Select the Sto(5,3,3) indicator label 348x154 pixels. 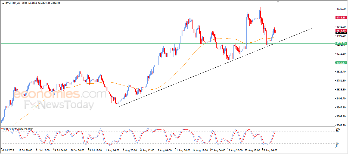click(x=8, y=129)
